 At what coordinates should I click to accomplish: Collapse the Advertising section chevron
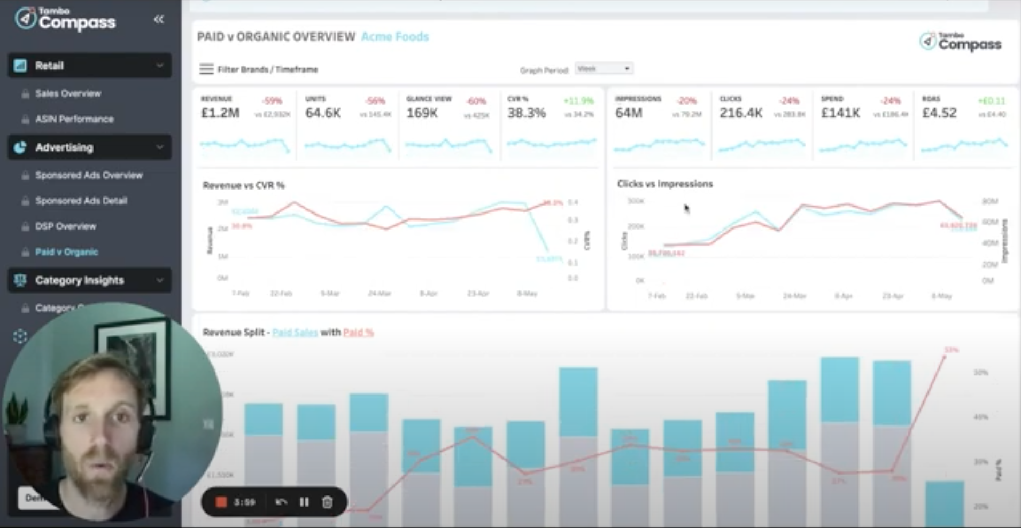159,147
